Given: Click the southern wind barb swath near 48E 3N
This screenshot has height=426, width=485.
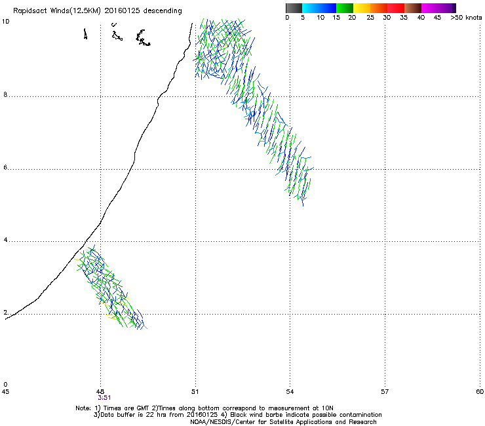Looking at the screenshot, I should (111, 288).
